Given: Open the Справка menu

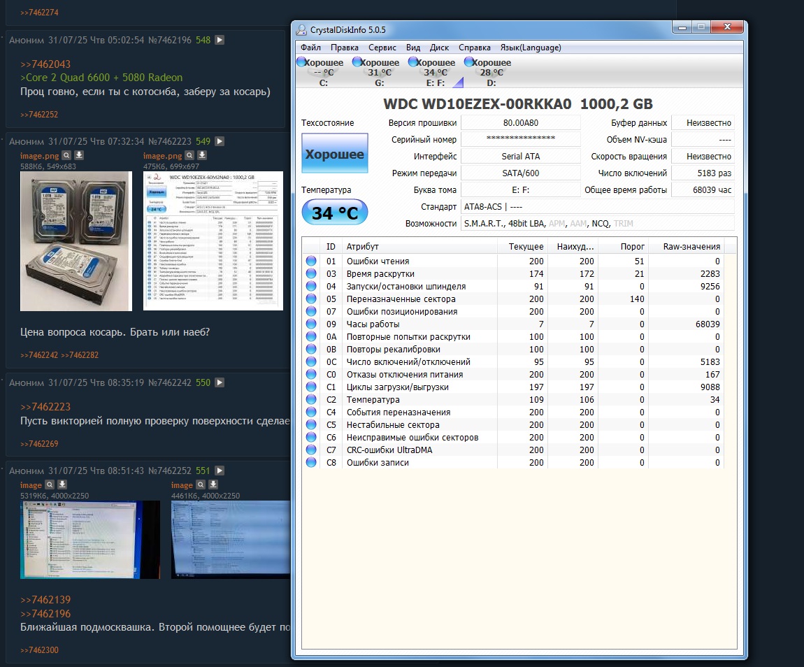Looking at the screenshot, I should click(474, 48).
